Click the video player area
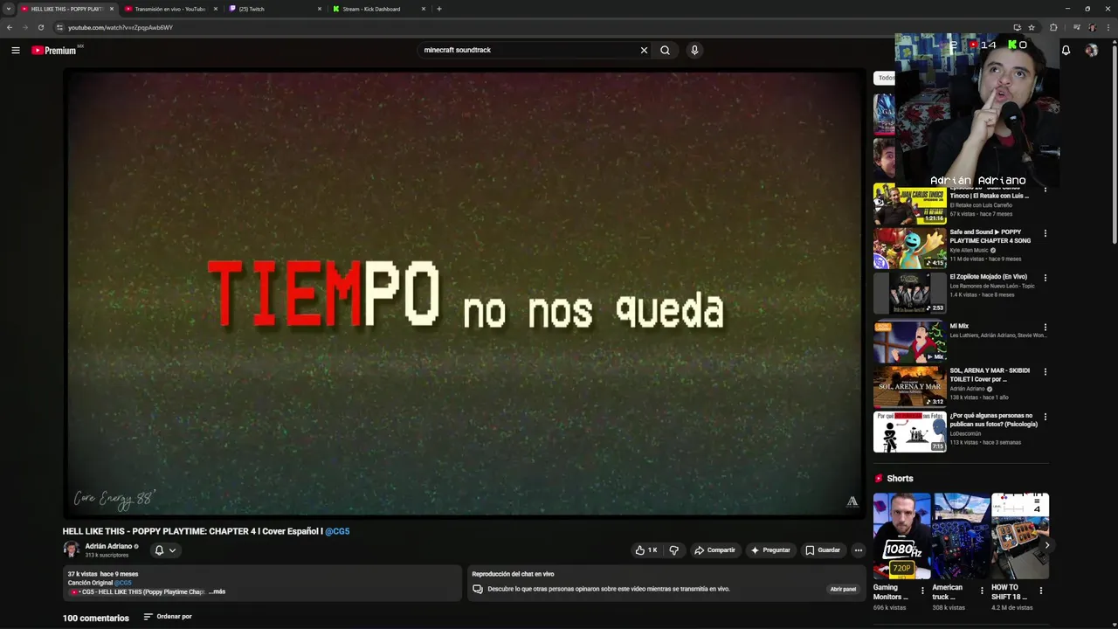This screenshot has height=629, width=1118. click(x=464, y=294)
